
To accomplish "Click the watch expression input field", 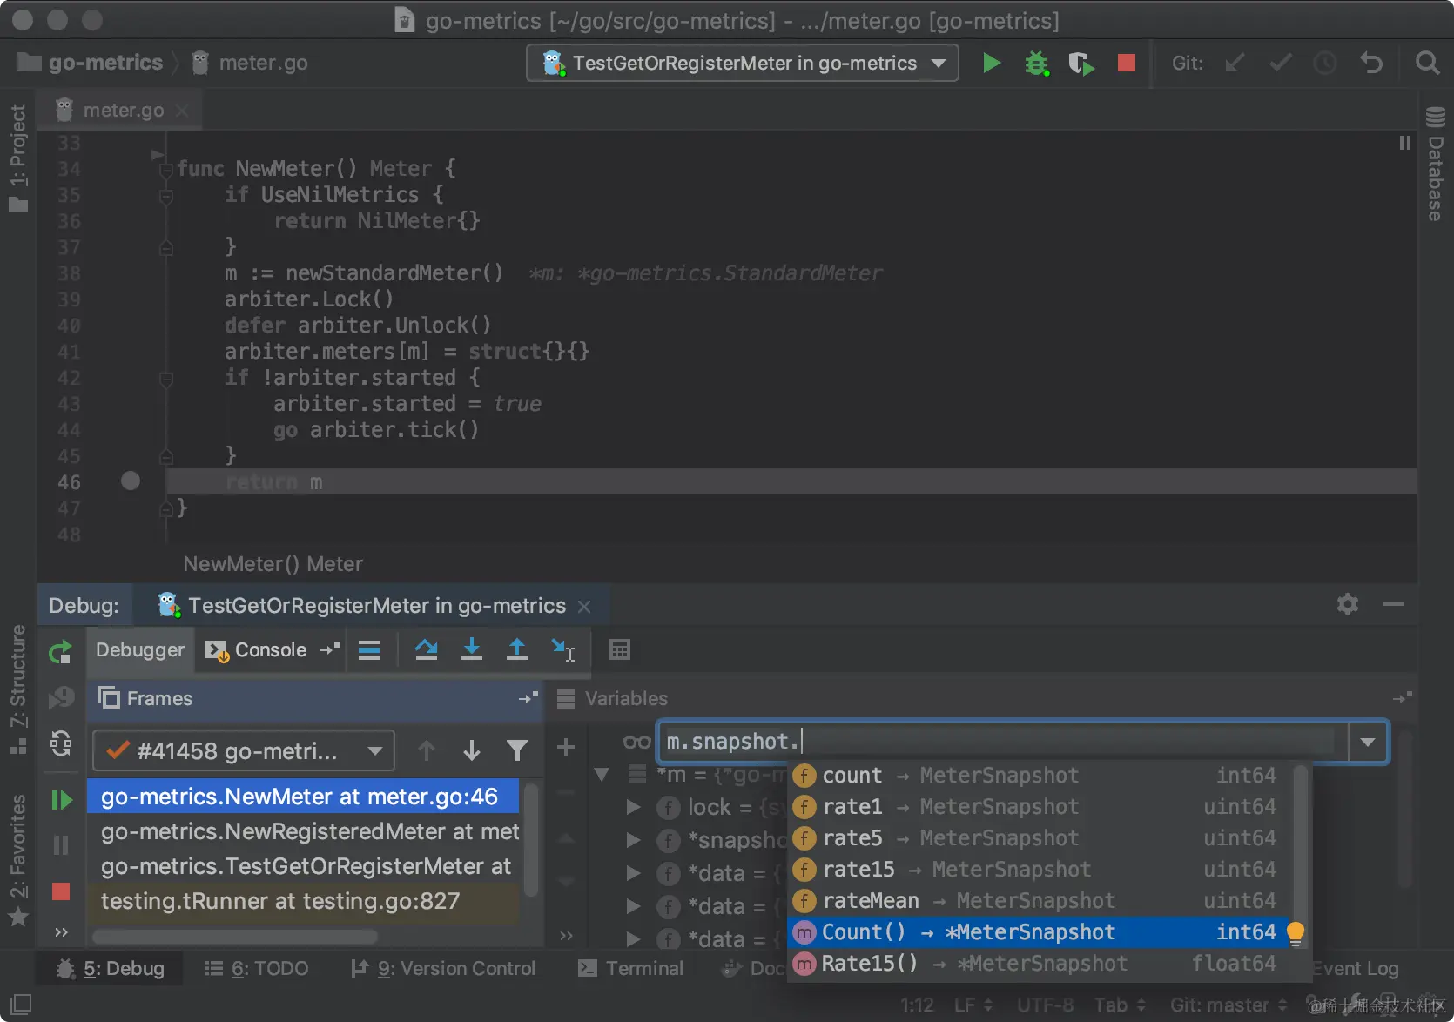I will pyautogui.click(x=1001, y=742).
